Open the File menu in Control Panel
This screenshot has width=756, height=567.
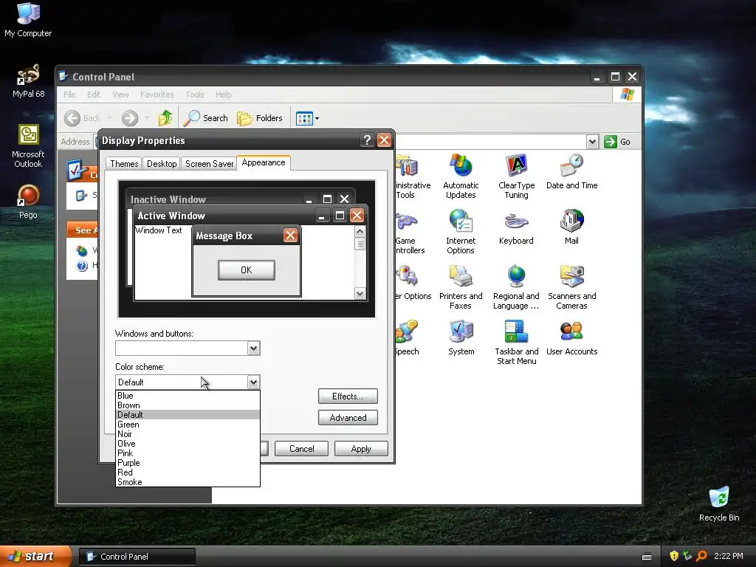click(69, 94)
